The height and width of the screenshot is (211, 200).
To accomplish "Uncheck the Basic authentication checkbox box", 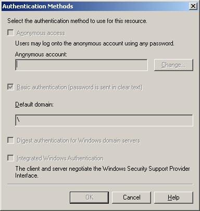I will 10,87.
